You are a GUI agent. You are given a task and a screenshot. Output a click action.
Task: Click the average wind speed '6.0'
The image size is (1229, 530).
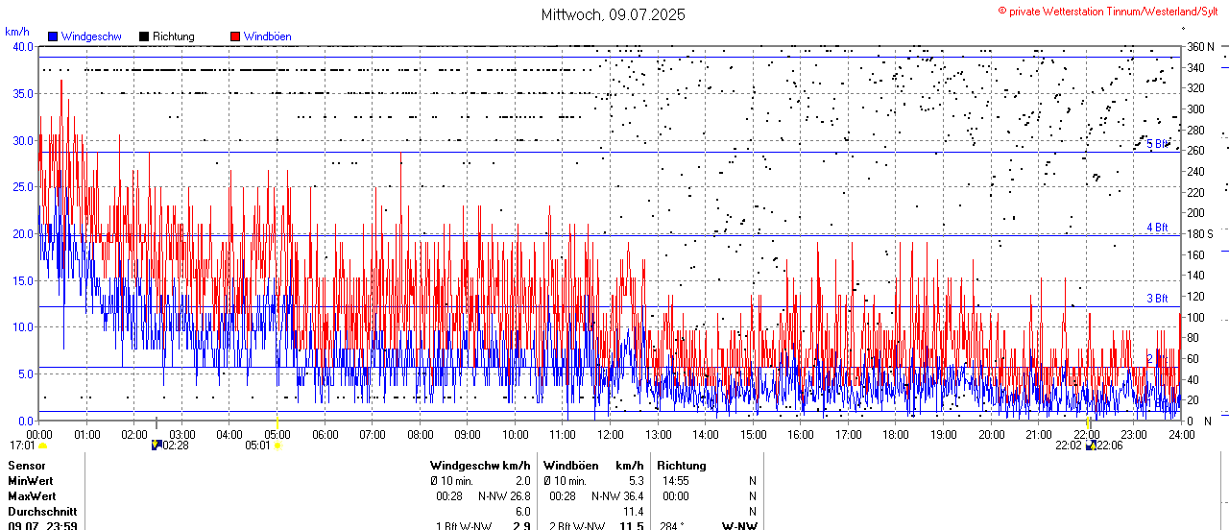click(x=522, y=512)
